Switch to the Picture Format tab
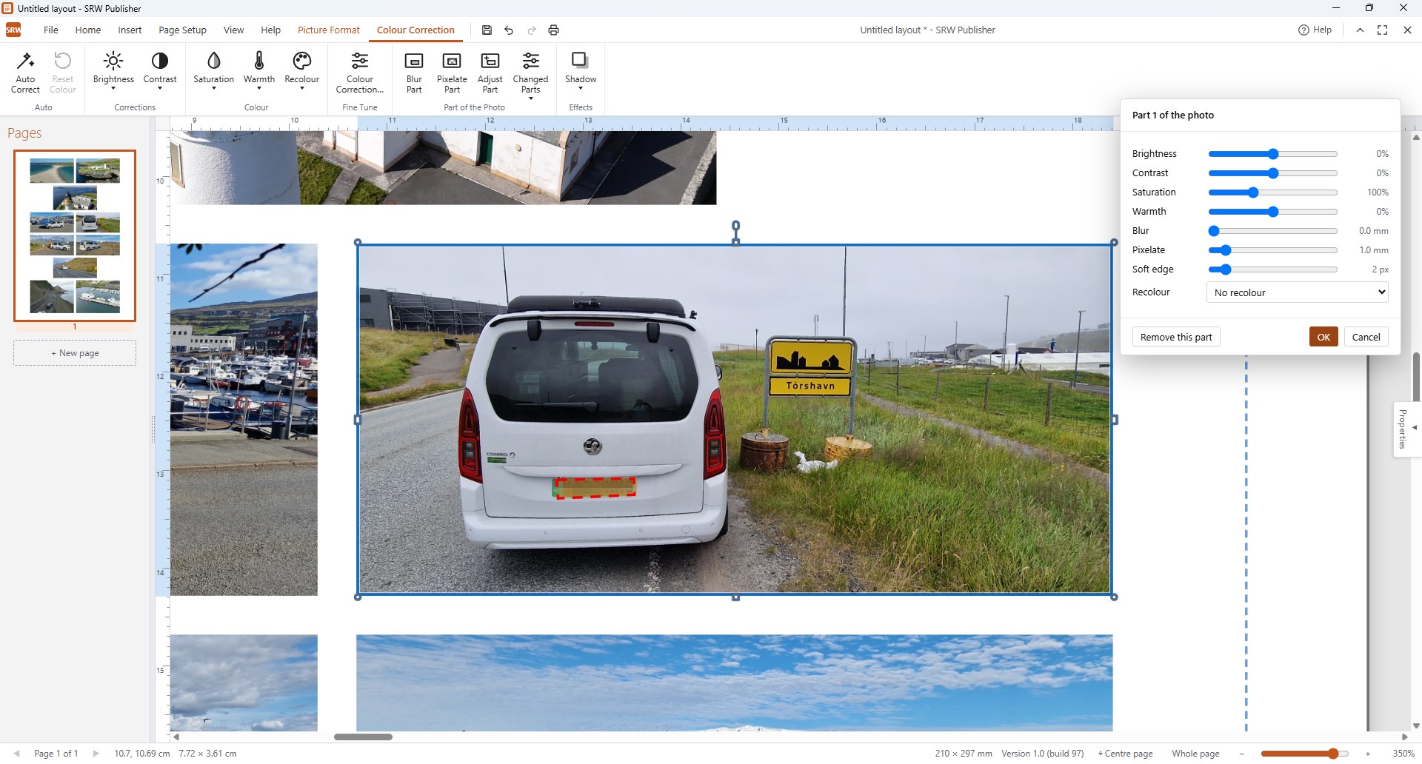The height and width of the screenshot is (764, 1422). [x=329, y=30]
